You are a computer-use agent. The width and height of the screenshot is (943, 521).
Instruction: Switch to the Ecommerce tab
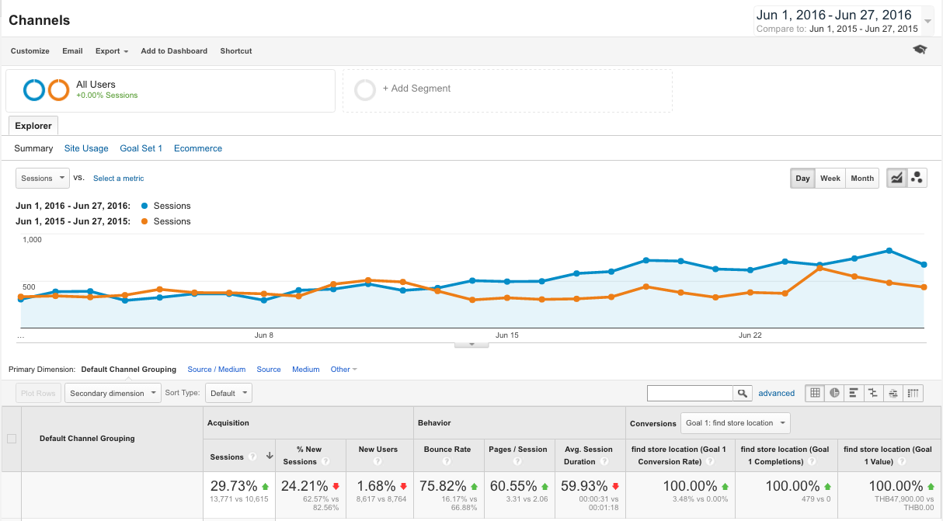pyautogui.click(x=198, y=148)
